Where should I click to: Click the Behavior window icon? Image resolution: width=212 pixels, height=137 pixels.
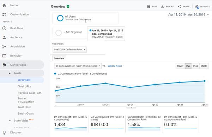point(4,56)
